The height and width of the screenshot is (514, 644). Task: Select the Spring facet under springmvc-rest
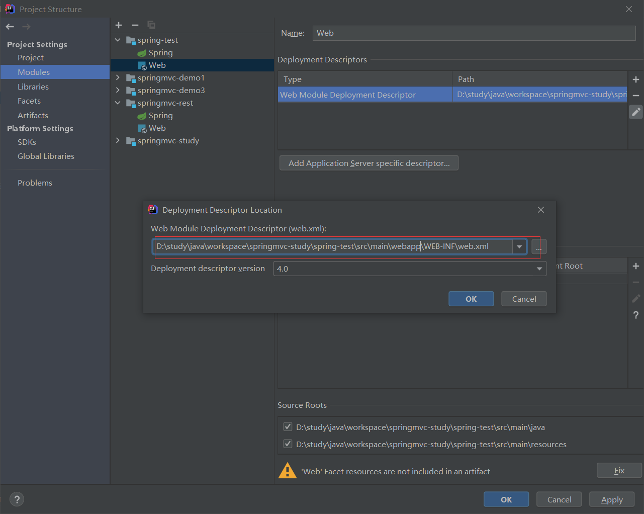pyautogui.click(x=160, y=116)
